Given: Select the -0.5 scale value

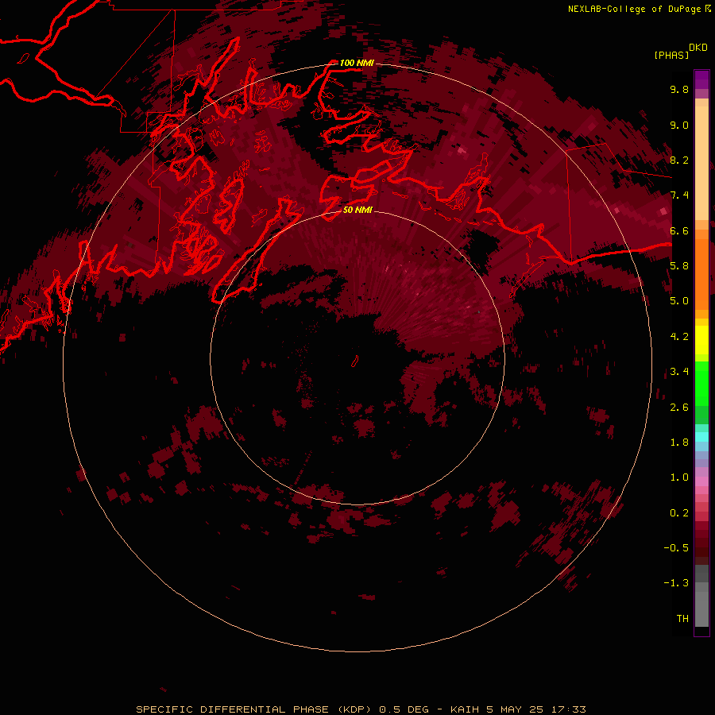Looking at the screenshot, I should coord(676,548).
